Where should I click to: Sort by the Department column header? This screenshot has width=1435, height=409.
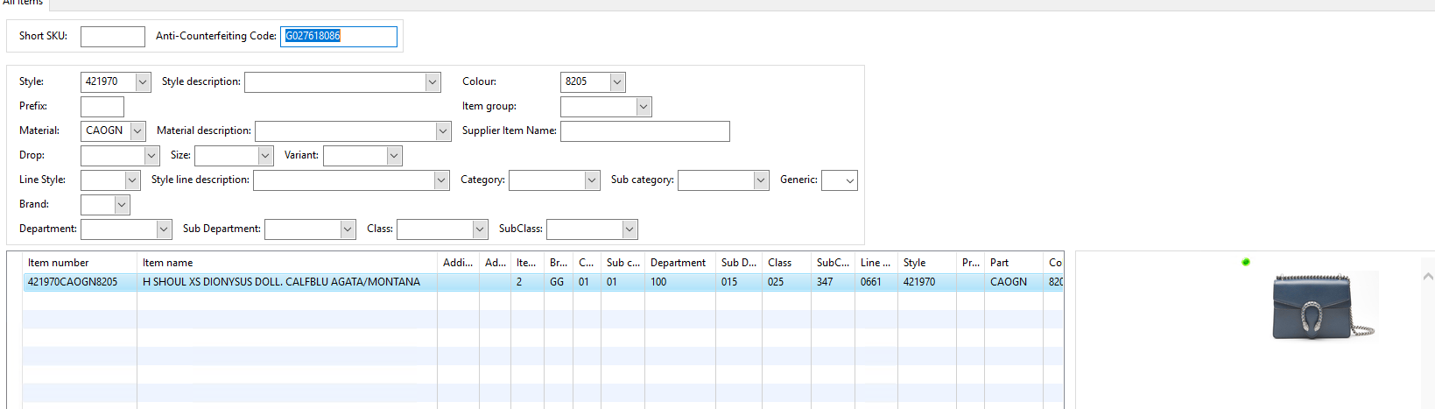point(680,262)
